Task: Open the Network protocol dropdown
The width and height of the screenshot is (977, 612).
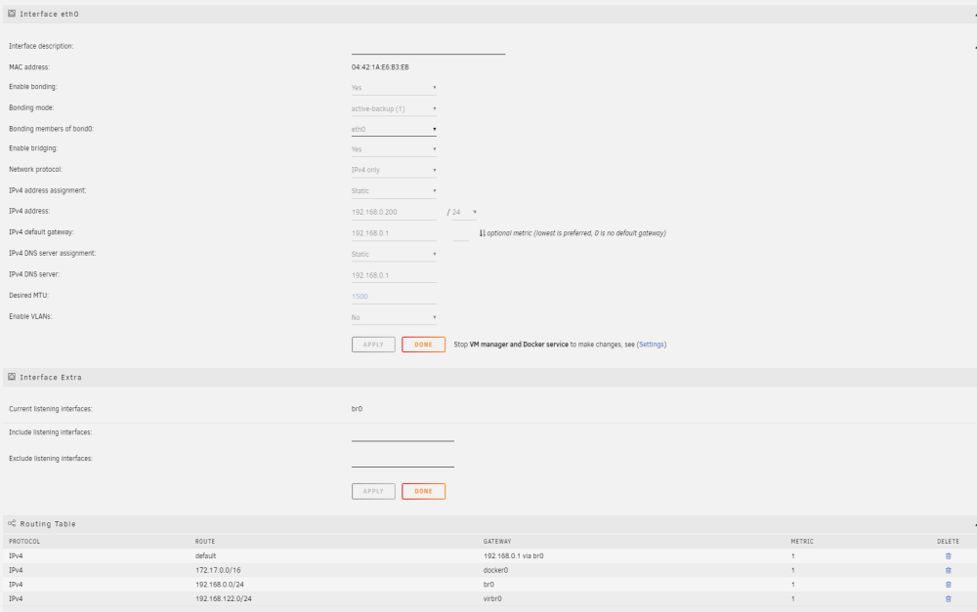Action: click(x=394, y=170)
